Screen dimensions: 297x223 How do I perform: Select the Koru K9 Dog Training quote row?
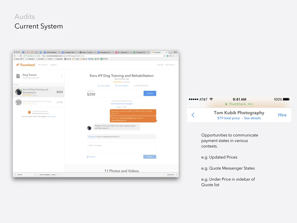point(39,92)
